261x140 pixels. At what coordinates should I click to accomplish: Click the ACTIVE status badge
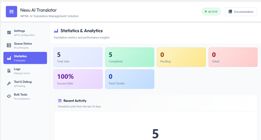pos(211,12)
